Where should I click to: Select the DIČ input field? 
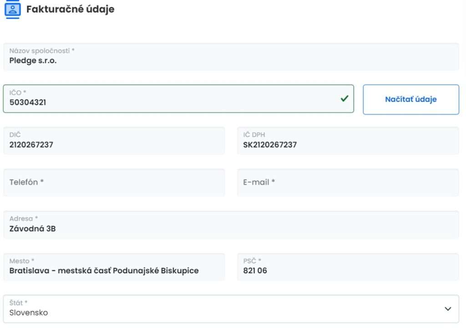[114, 141]
